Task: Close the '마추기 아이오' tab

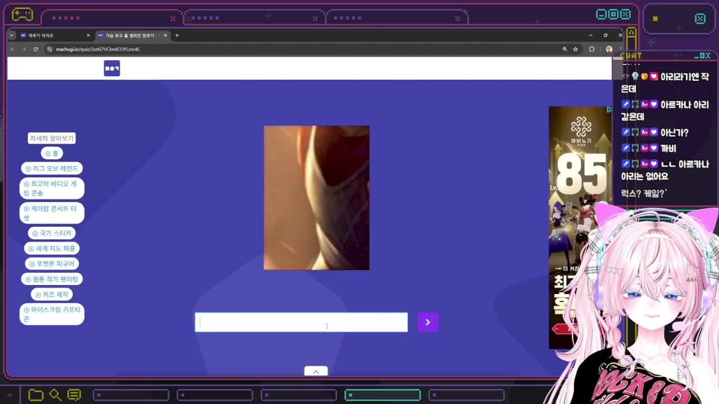Action: tap(88, 35)
